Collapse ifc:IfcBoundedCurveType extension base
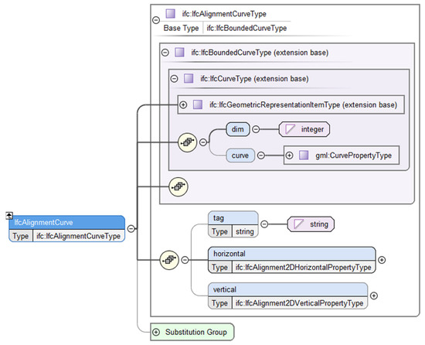Screen dimensions: 425x345 pos(165,53)
